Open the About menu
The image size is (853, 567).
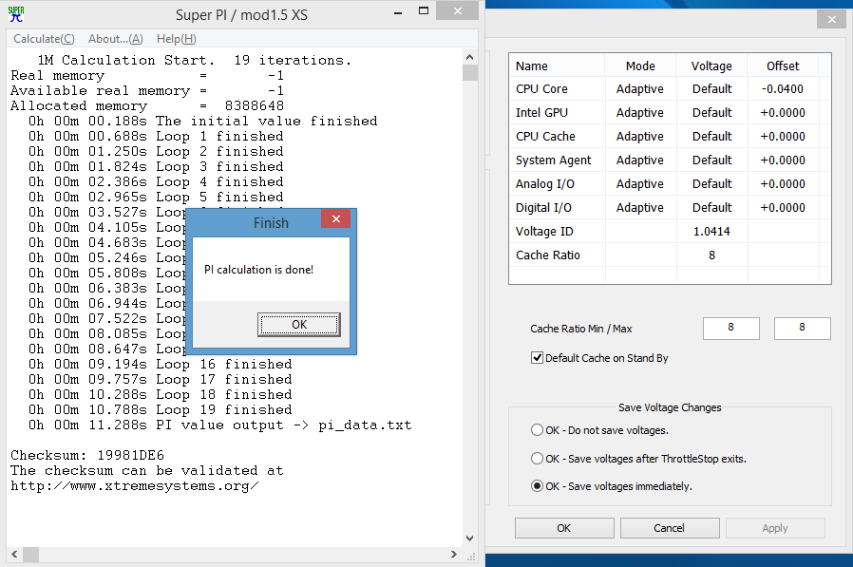click(115, 39)
